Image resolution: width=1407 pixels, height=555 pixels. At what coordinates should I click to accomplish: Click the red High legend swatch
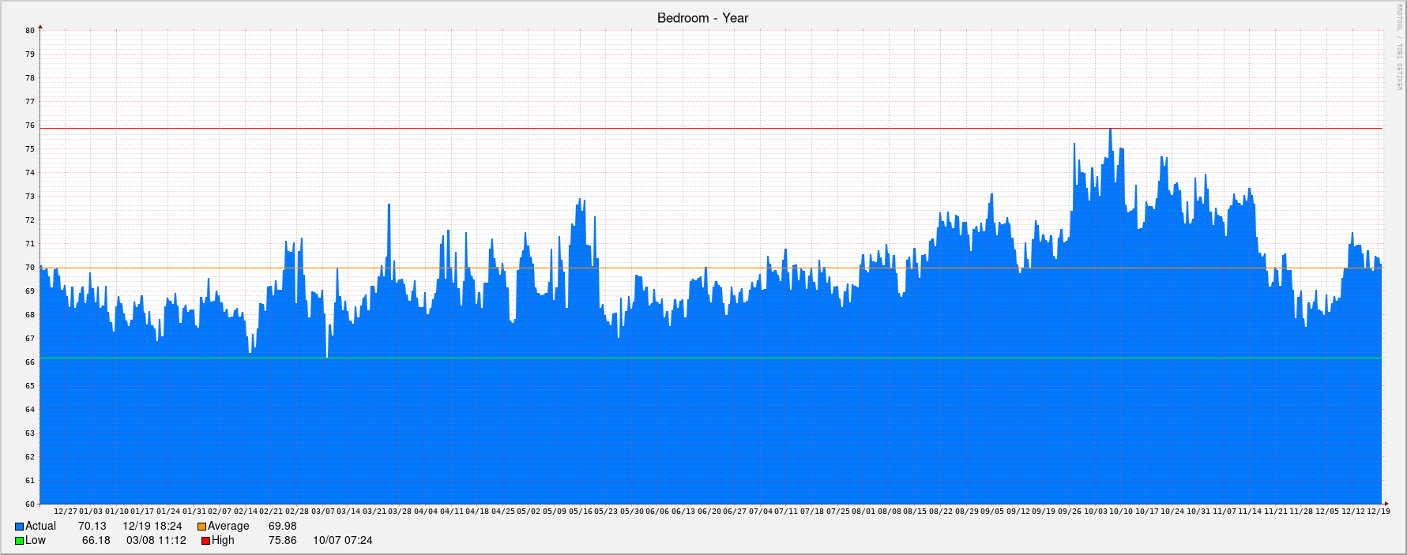pyautogui.click(x=206, y=541)
